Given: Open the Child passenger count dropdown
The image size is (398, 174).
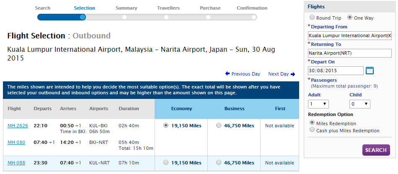Looking at the screenshot, I should pos(360,104).
